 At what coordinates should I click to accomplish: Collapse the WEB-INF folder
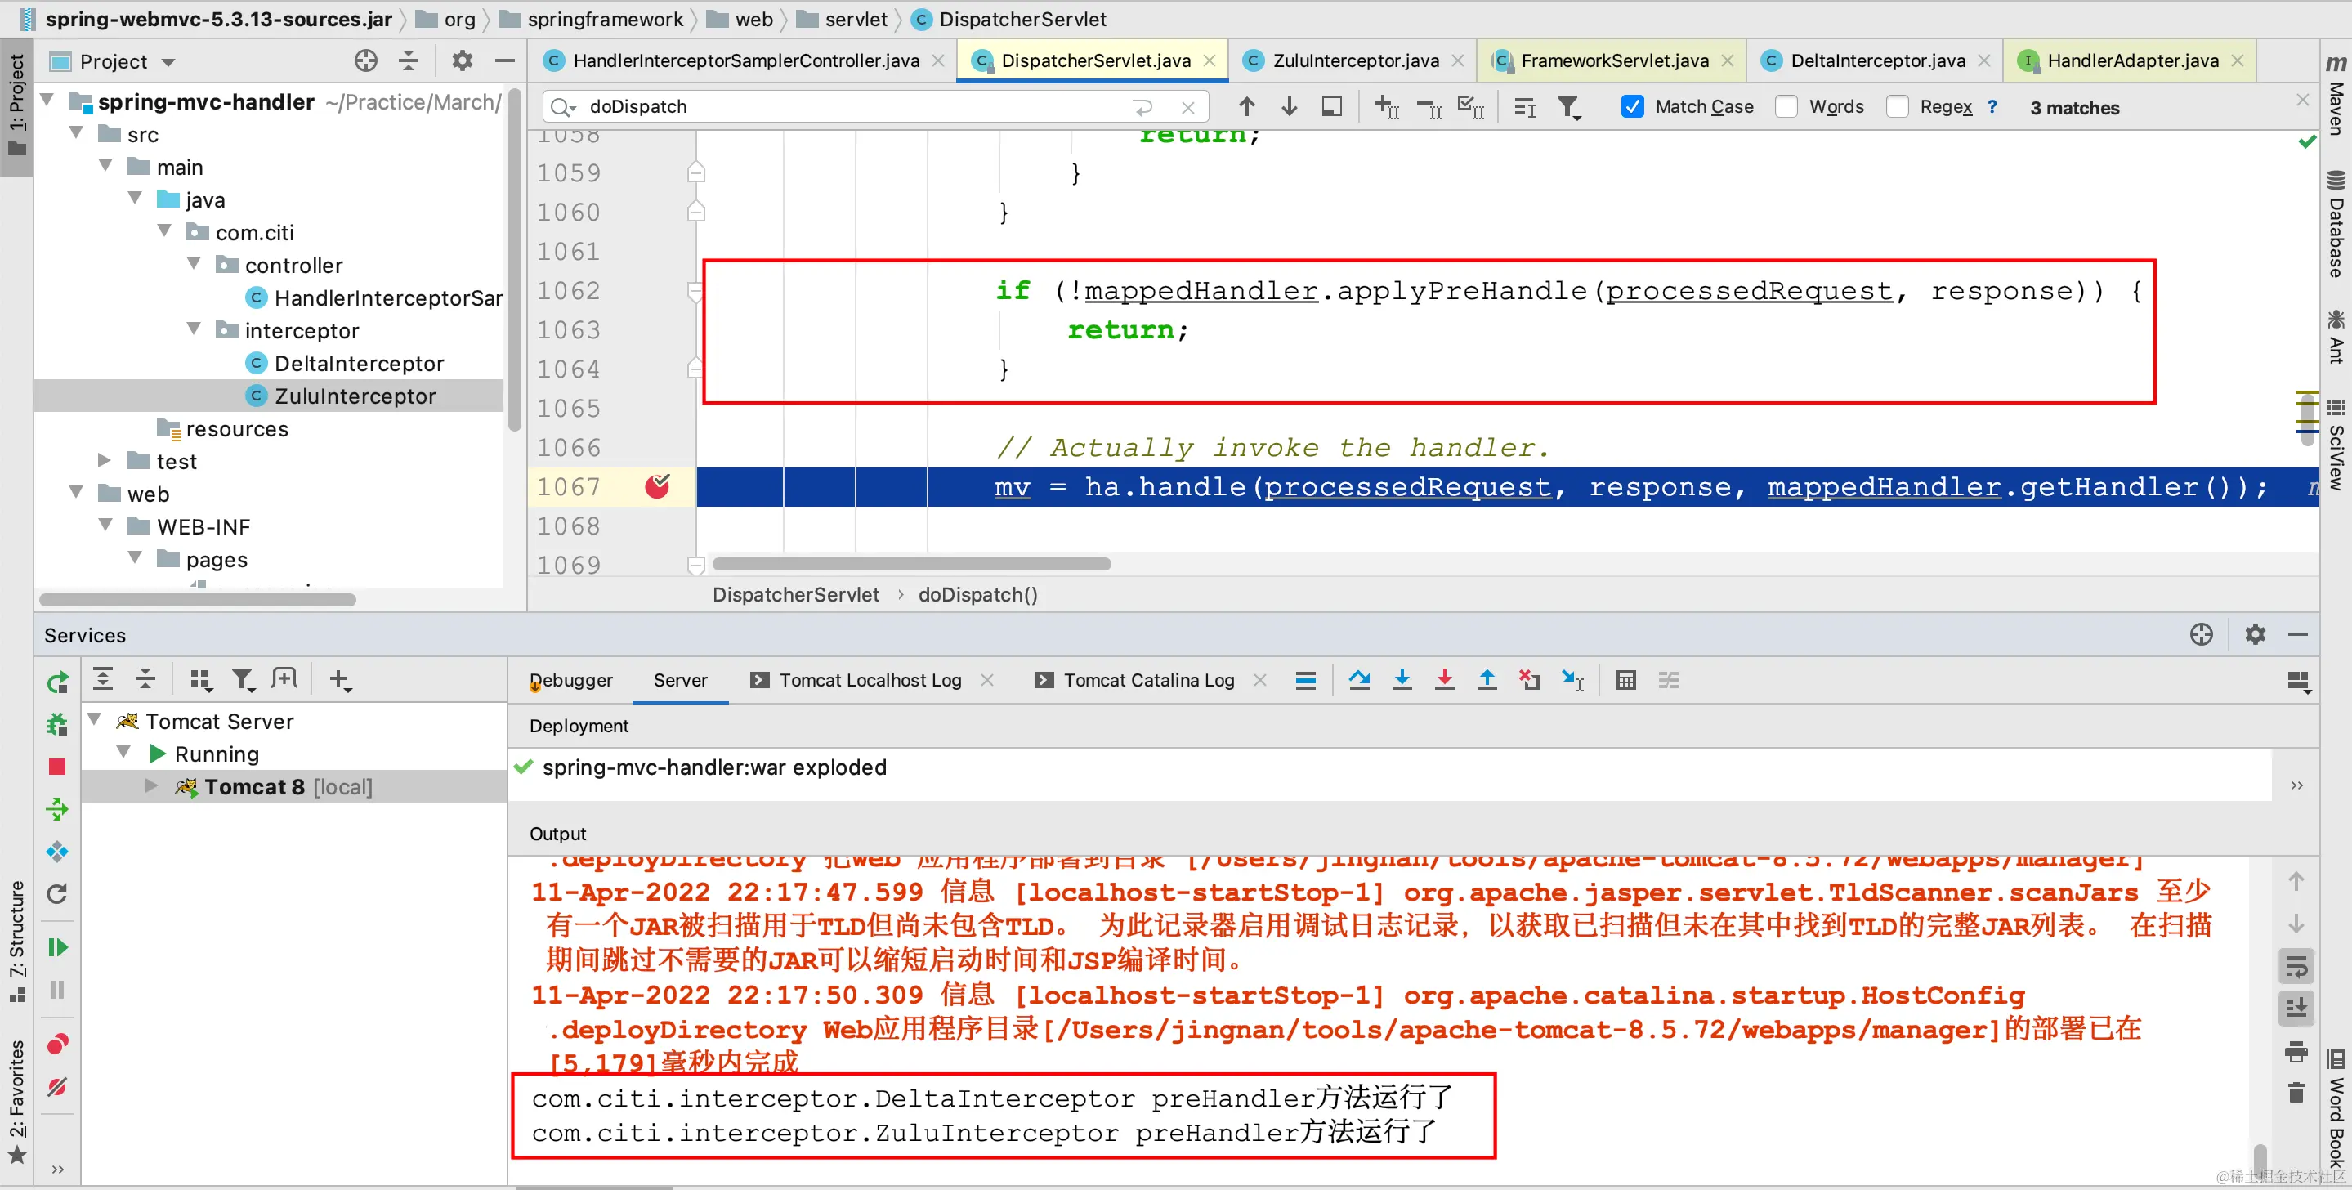pyautogui.click(x=107, y=526)
